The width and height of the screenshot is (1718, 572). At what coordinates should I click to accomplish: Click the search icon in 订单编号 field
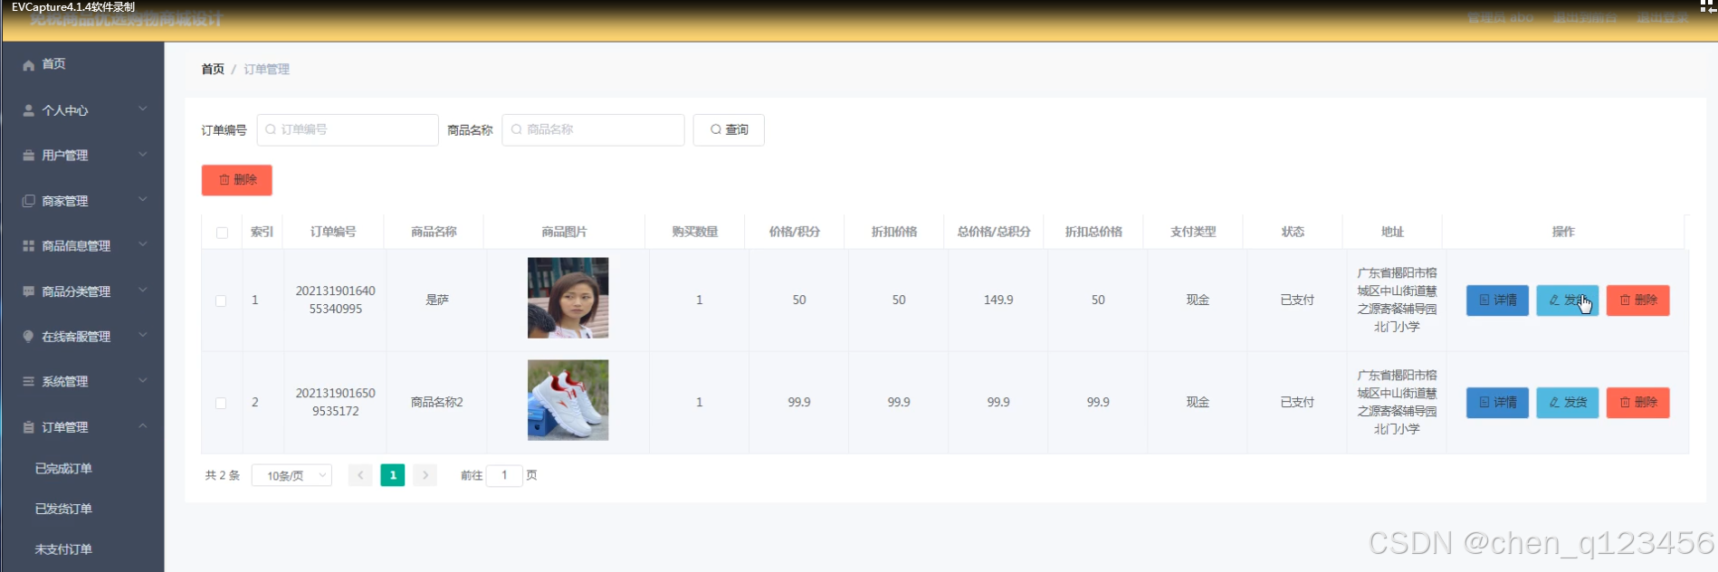point(271,129)
